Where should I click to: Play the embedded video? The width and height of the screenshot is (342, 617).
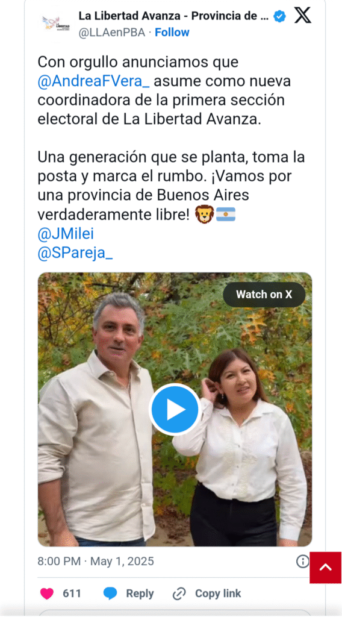click(x=175, y=410)
